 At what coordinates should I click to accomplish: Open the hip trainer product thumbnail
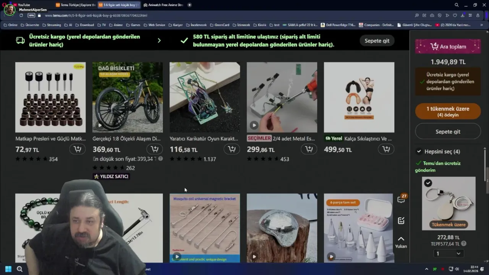[359, 97]
